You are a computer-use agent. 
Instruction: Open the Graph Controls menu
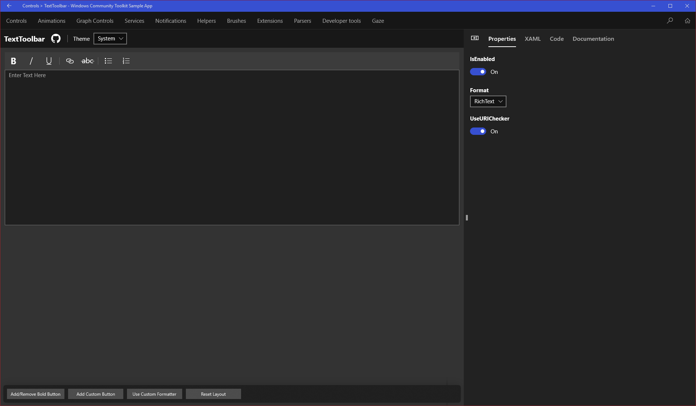[x=95, y=21]
